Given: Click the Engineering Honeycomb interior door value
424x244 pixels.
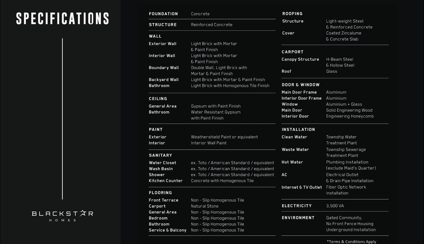Looking at the screenshot, I should point(350,116).
